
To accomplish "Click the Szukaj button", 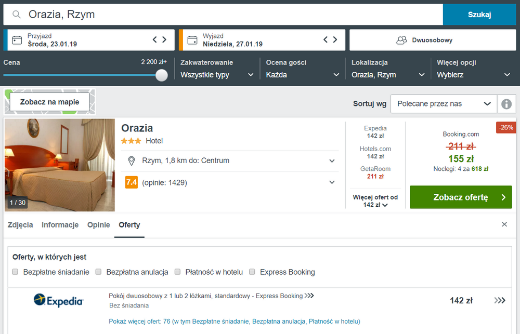I will [479, 15].
